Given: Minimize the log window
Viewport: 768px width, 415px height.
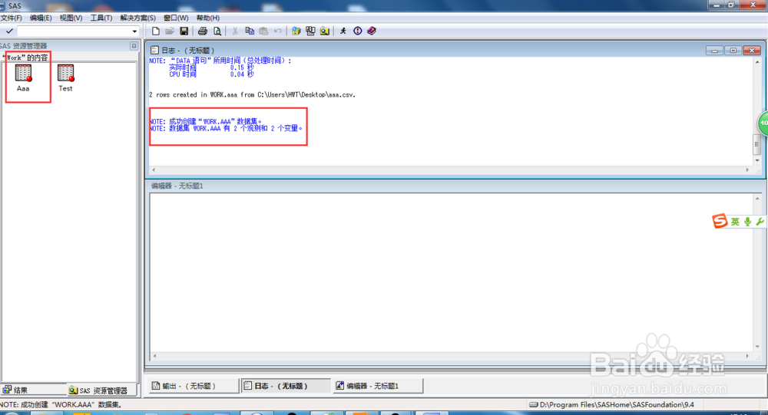Looking at the screenshot, I should 714,51.
